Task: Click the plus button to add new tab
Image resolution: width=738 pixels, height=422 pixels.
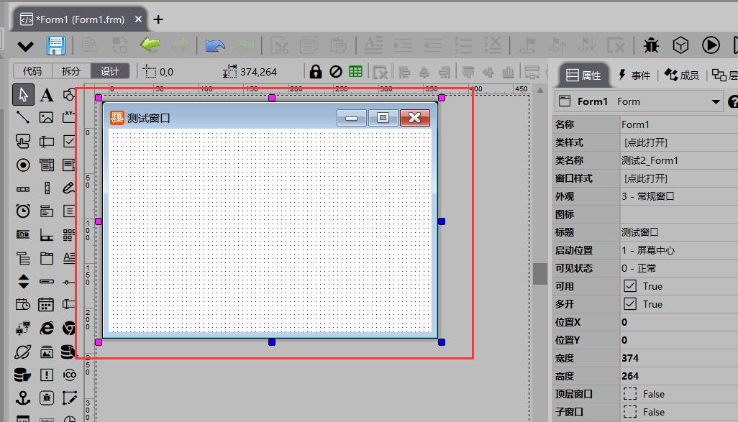Action: point(158,19)
